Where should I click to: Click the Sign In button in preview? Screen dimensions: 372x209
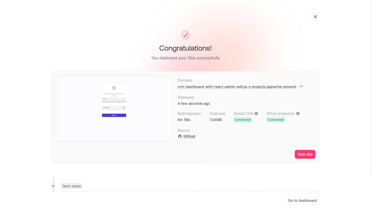114,115
